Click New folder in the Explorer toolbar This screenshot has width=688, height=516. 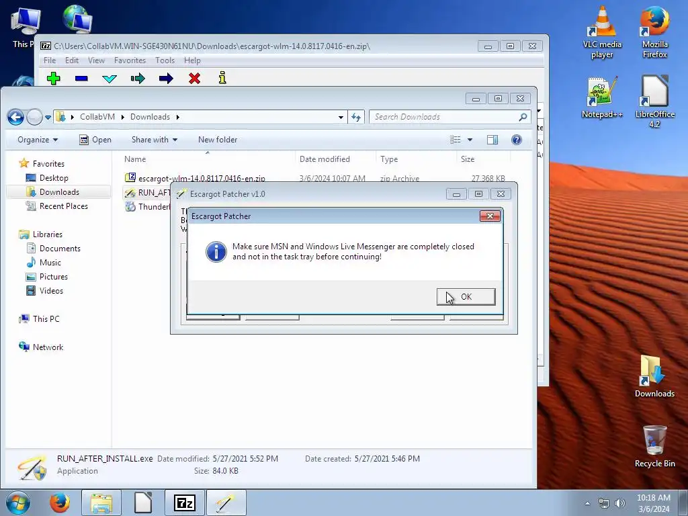pyautogui.click(x=218, y=140)
